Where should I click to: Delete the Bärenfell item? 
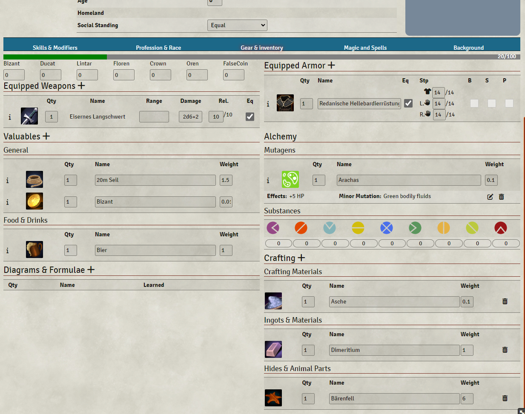click(505, 398)
